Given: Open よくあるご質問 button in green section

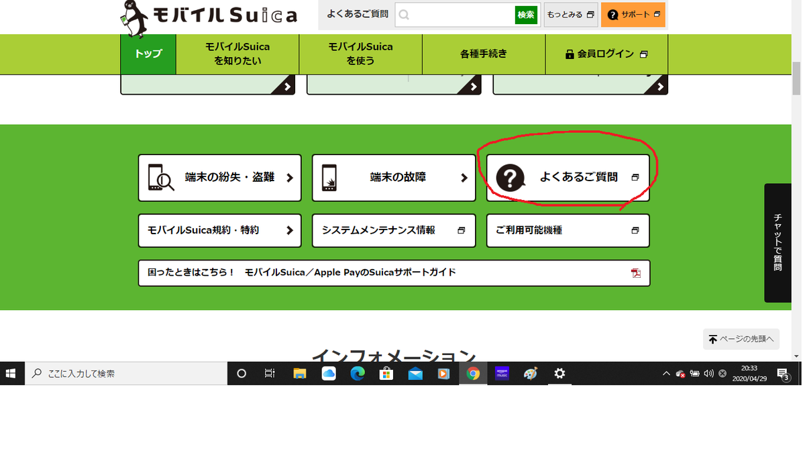Looking at the screenshot, I should [x=568, y=178].
